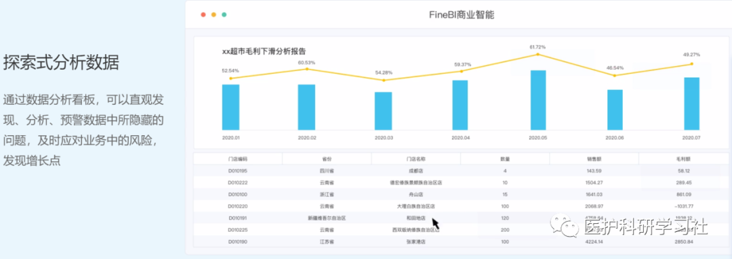Click the 2020.04 axis label
This screenshot has width=732, height=259.
tap(460, 139)
